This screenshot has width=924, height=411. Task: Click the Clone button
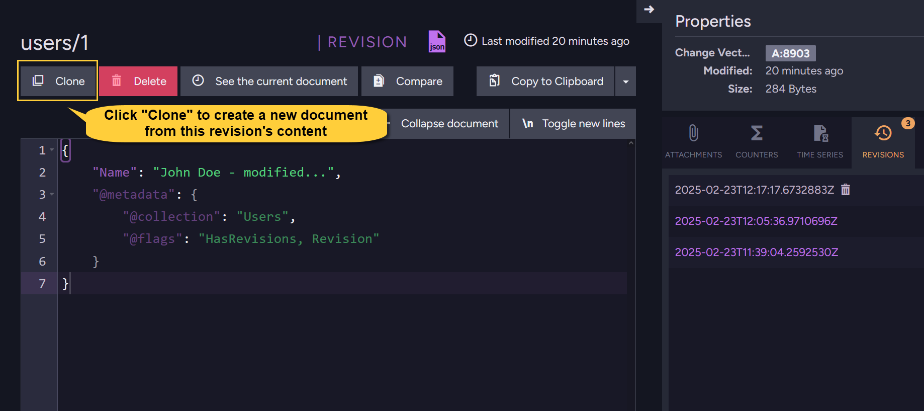(58, 81)
